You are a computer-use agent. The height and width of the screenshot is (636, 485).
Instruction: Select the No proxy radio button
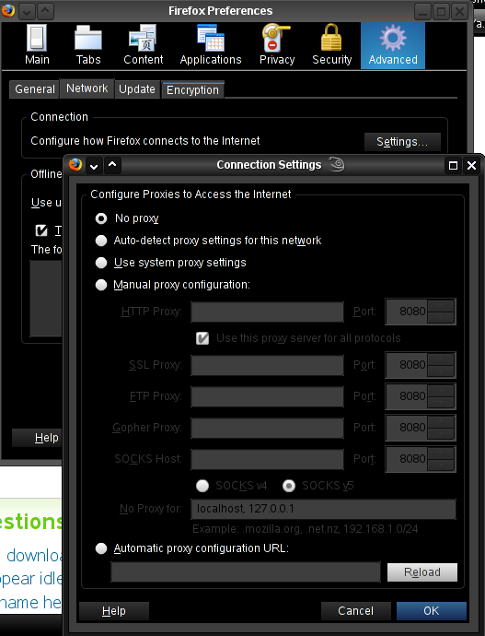click(x=101, y=218)
